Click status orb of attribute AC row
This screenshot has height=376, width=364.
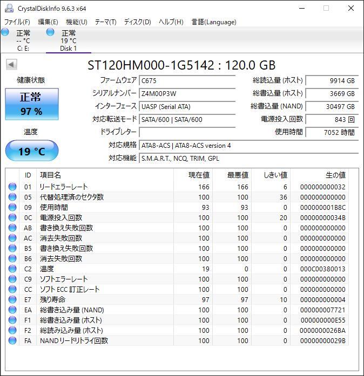click(x=12, y=238)
